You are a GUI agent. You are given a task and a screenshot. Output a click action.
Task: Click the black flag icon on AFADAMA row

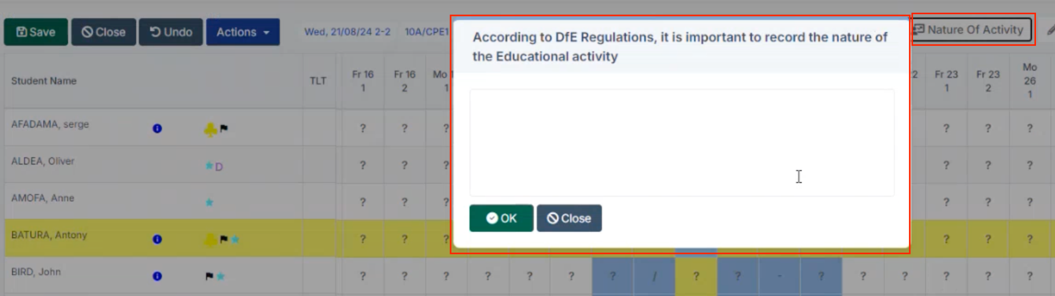pos(224,128)
